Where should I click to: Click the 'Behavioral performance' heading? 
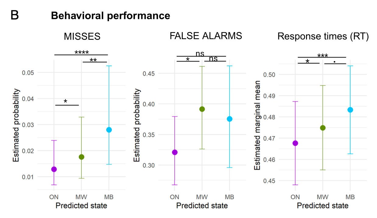111,16
